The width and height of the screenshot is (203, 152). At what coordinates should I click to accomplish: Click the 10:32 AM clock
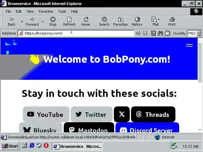click(190, 146)
